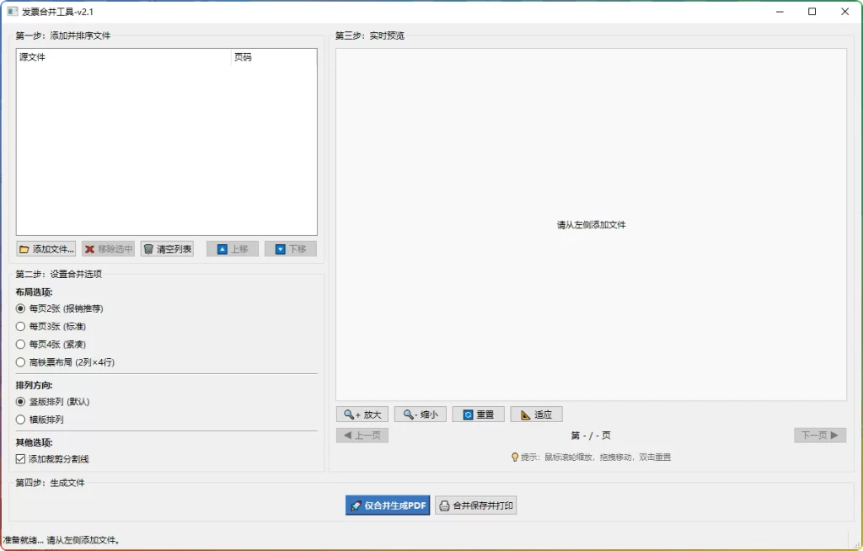Click the red X 移除选中 icon
This screenshot has height=551, width=863.
(88, 249)
